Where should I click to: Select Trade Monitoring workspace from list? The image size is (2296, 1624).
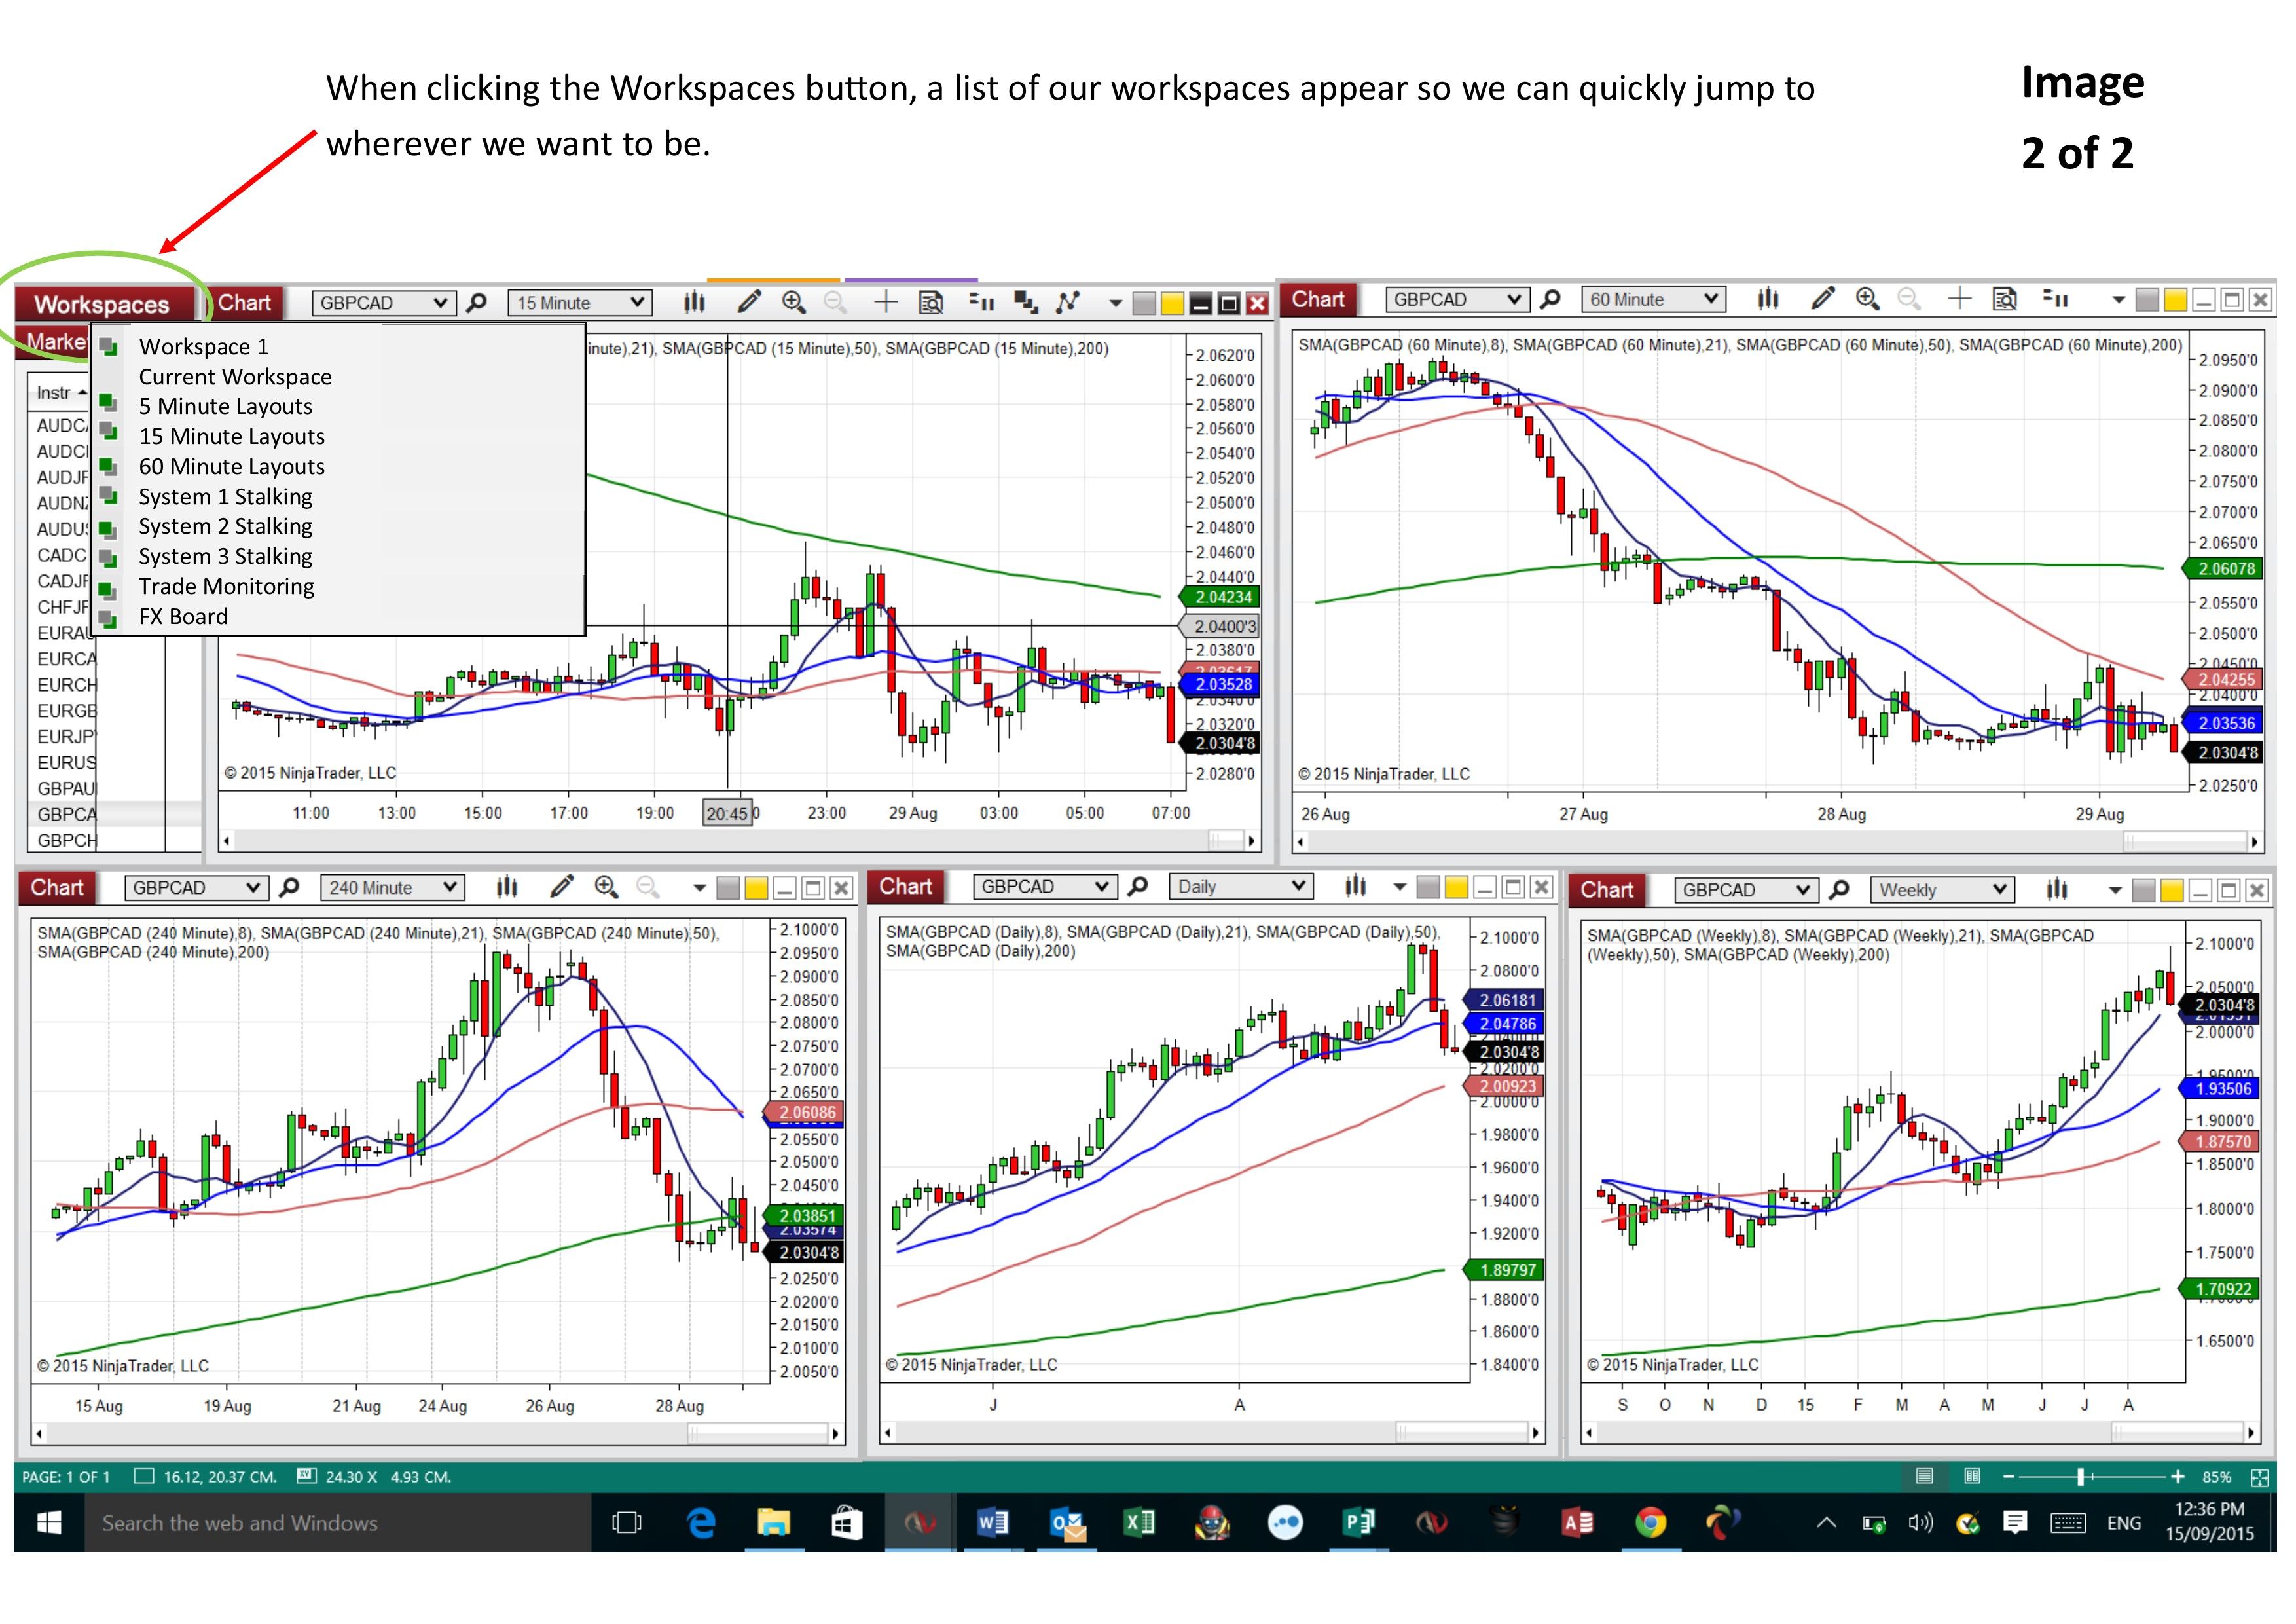(226, 587)
